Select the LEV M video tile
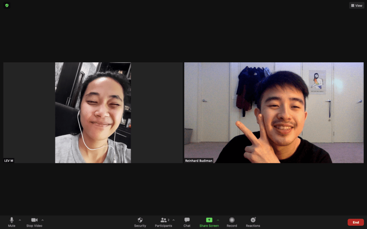 pos(93,113)
